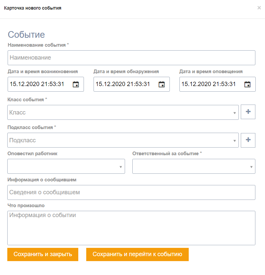This screenshot has height=275, width=265.
Task: Click Сохранить и перейти к событию
Action: tap(137, 254)
